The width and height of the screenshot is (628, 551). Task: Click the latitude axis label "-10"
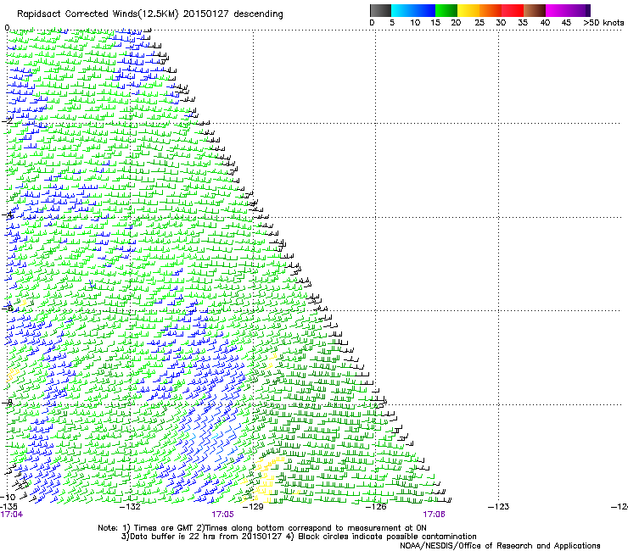click(8, 497)
